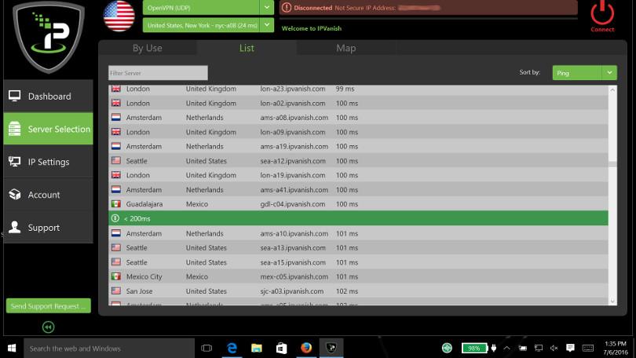The width and height of the screenshot is (636, 358).
Task: Open File Explorer from taskbar
Action: click(x=256, y=348)
